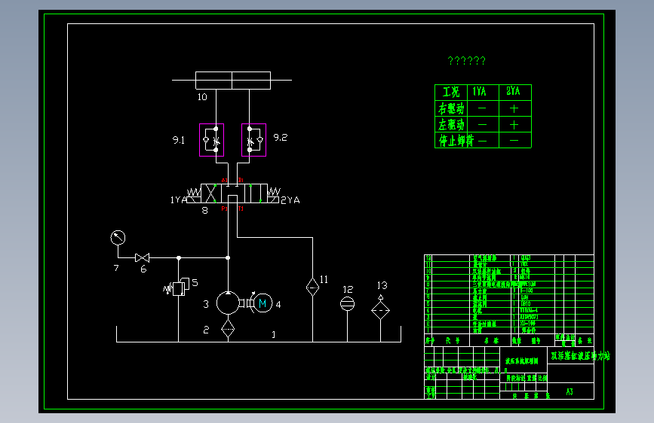Select the return filter symbol numbered 11
The width and height of the screenshot is (654, 423).
[312, 287]
